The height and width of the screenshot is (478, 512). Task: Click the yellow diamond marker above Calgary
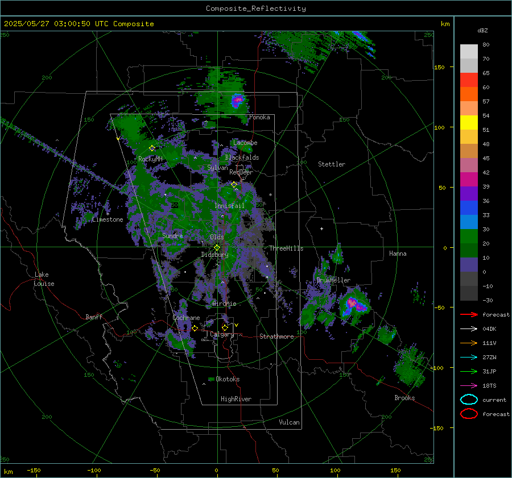coord(225,327)
